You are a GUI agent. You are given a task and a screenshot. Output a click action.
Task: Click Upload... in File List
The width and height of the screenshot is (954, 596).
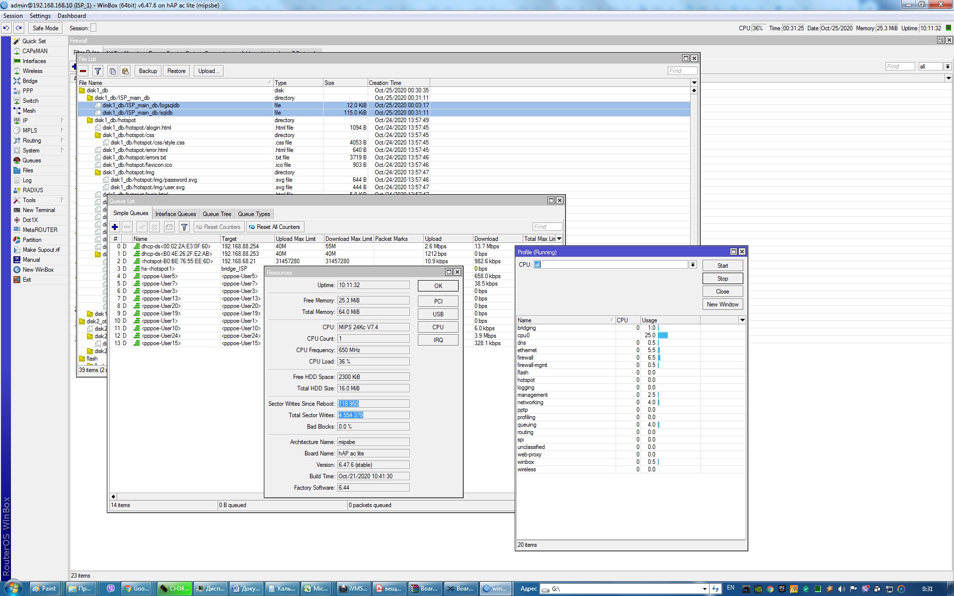pos(209,71)
